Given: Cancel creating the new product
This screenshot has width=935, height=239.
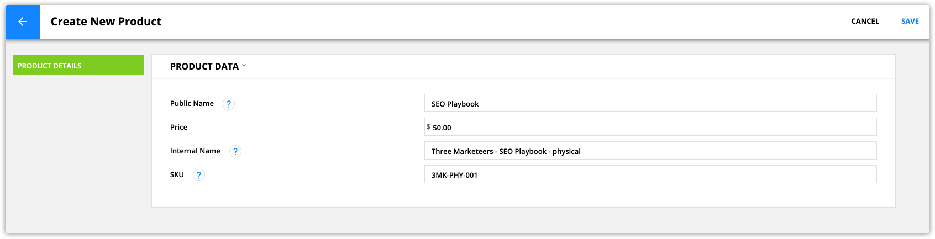Looking at the screenshot, I should (865, 22).
